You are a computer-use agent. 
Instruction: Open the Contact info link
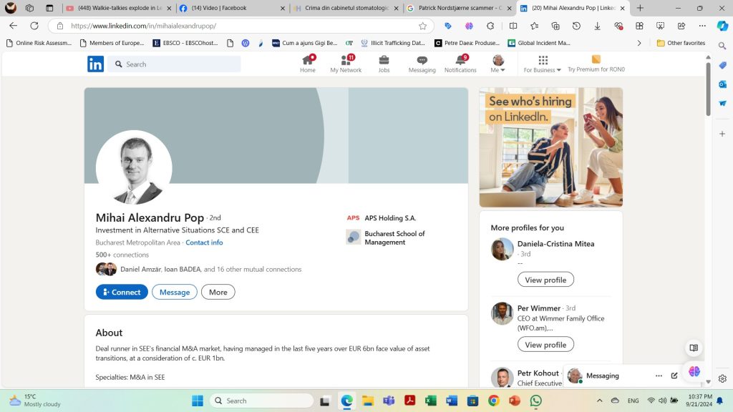point(204,242)
